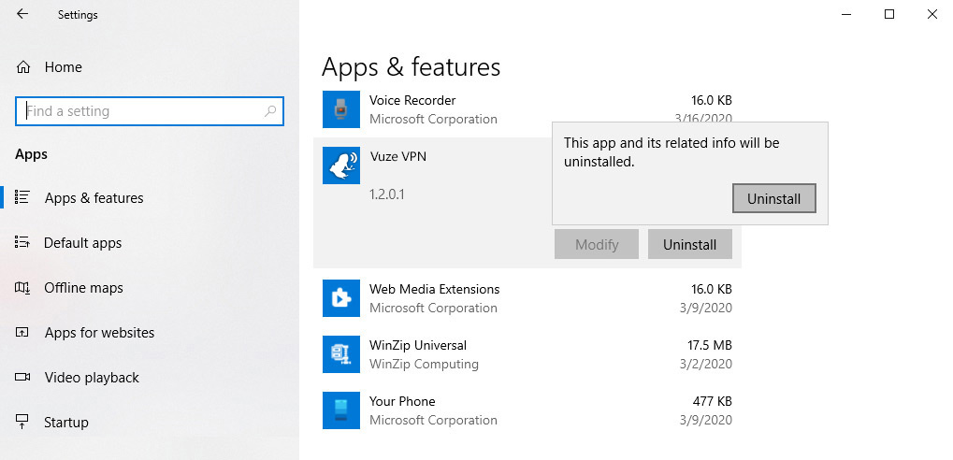This screenshot has height=460, width=953.
Task: Open the Apps & features menu entry
Action: pyautogui.click(x=94, y=198)
